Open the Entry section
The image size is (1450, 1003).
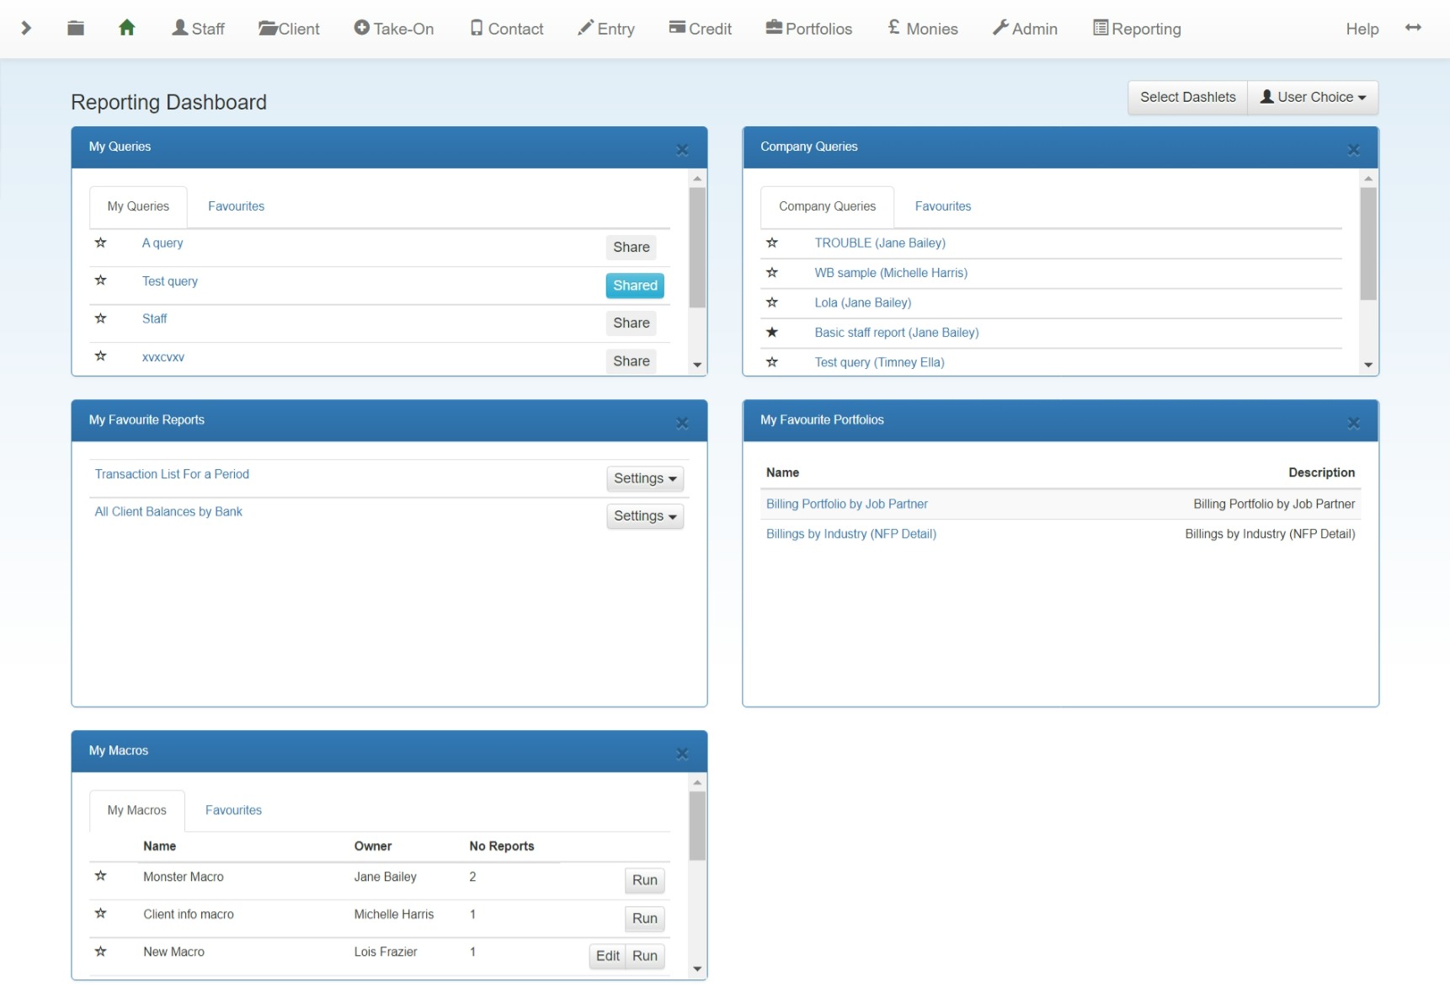(605, 28)
